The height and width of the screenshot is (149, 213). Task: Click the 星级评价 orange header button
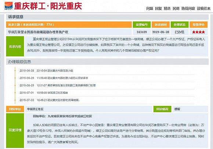point(198,25)
